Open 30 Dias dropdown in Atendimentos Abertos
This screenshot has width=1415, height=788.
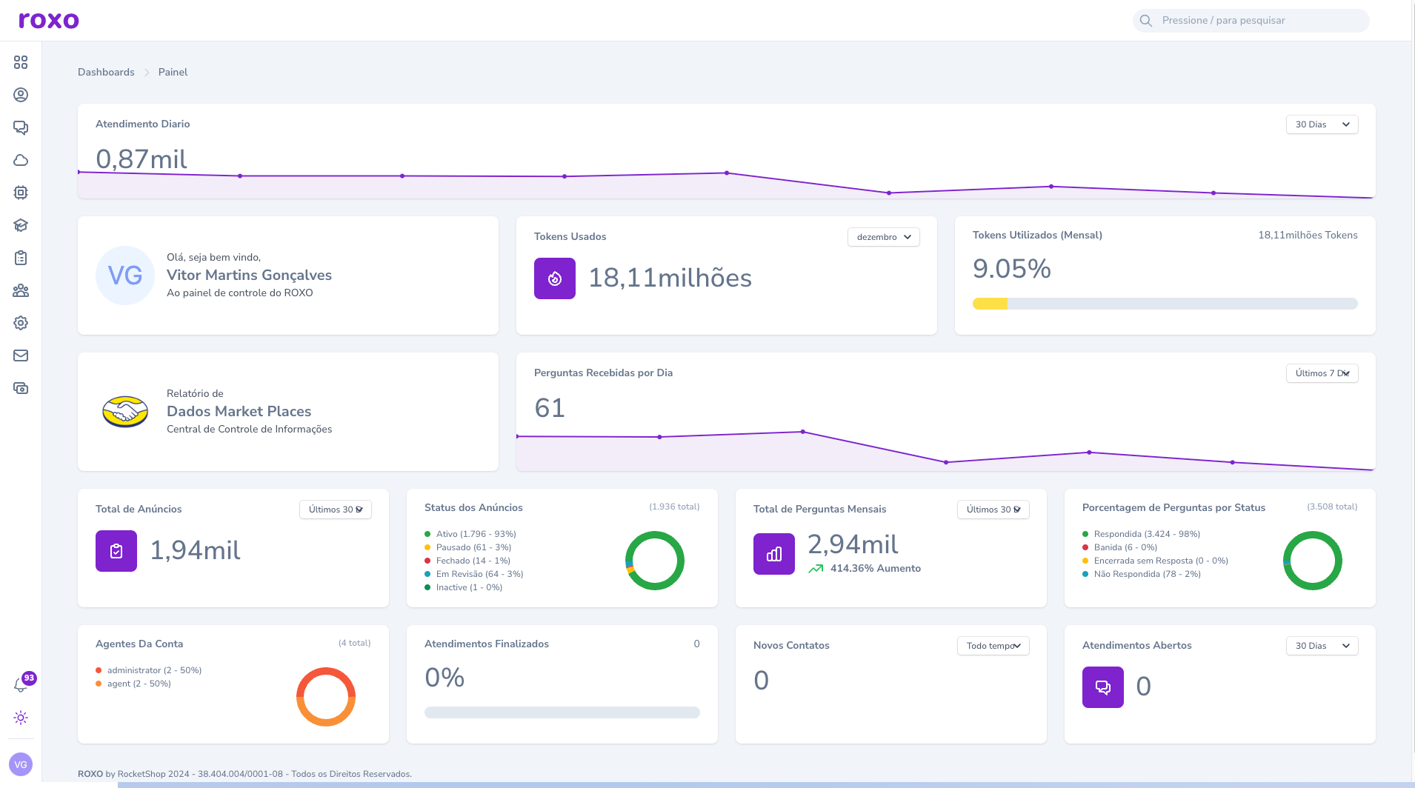[1322, 646]
